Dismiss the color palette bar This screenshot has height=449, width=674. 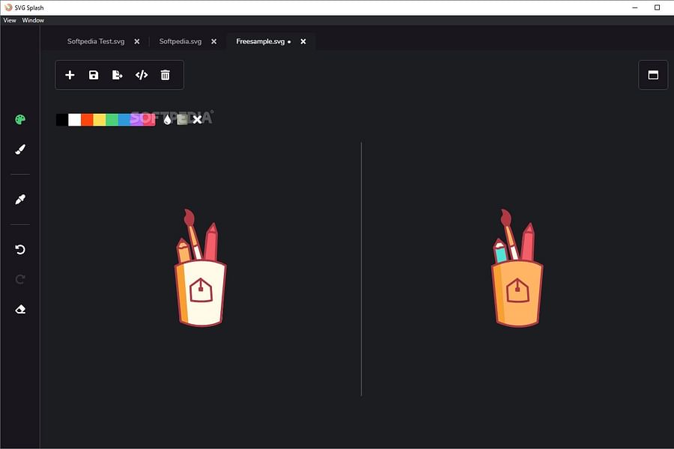click(197, 119)
